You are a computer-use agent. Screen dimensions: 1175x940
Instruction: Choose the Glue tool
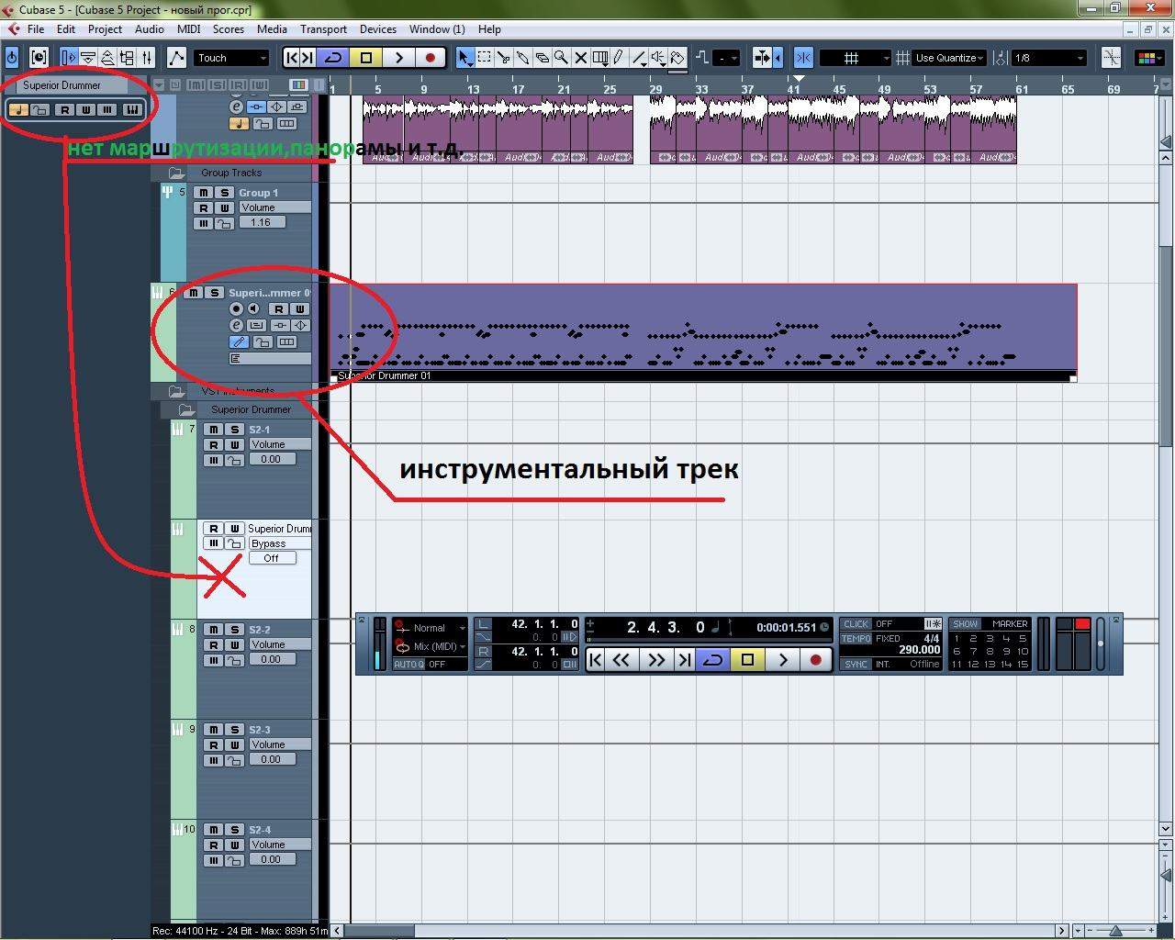tap(522, 58)
